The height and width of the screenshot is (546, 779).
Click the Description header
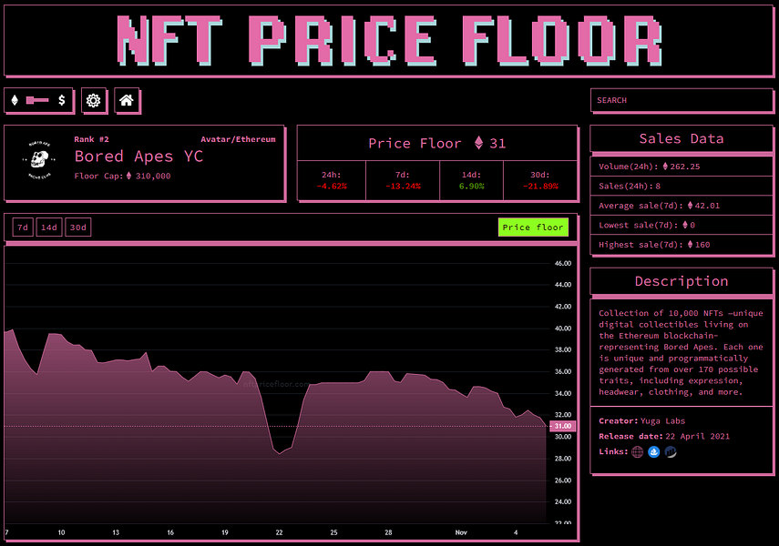click(682, 281)
